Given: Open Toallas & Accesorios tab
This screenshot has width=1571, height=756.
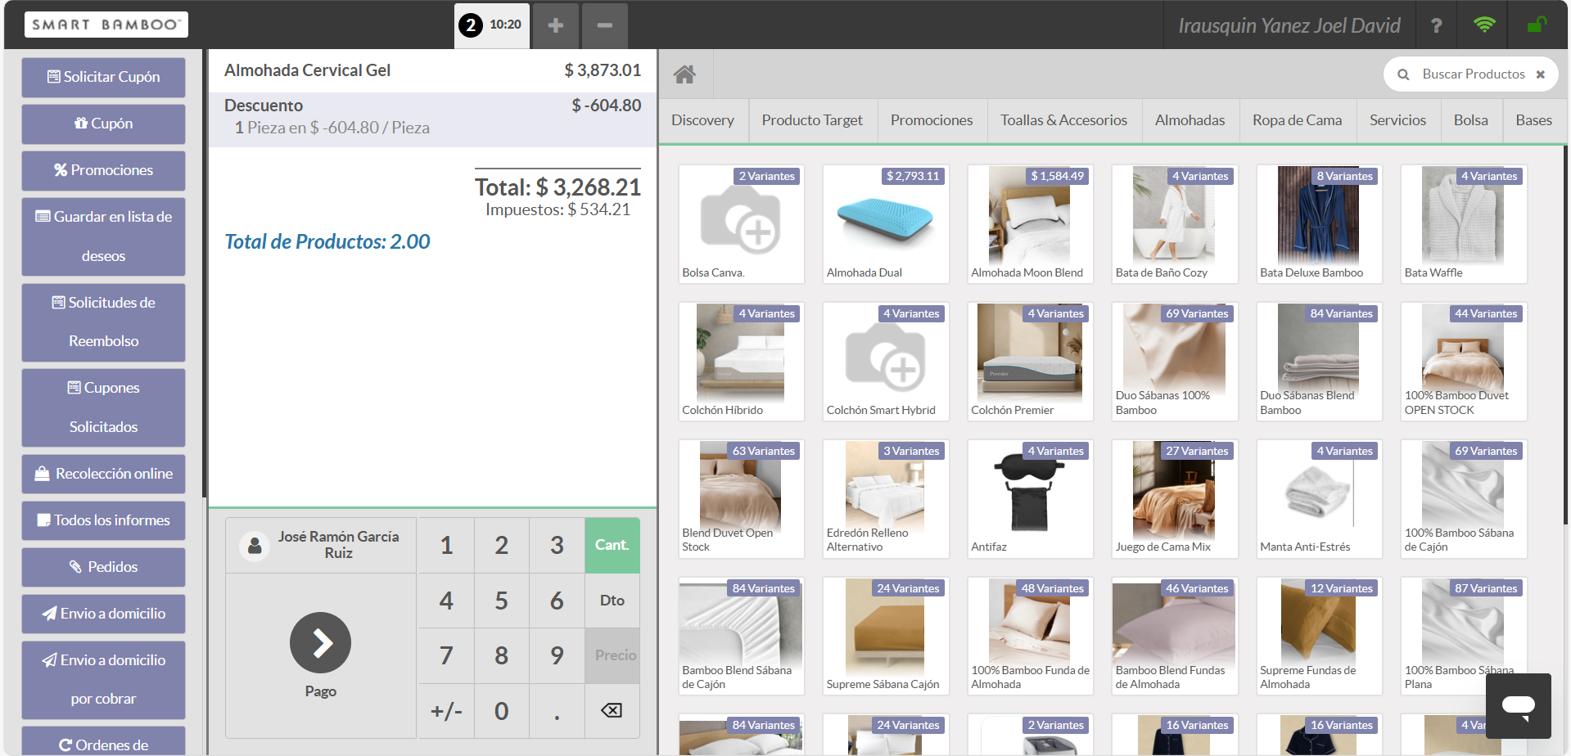Looking at the screenshot, I should tap(1063, 120).
